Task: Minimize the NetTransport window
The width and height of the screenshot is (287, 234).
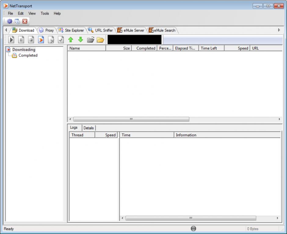Action: (257, 6)
